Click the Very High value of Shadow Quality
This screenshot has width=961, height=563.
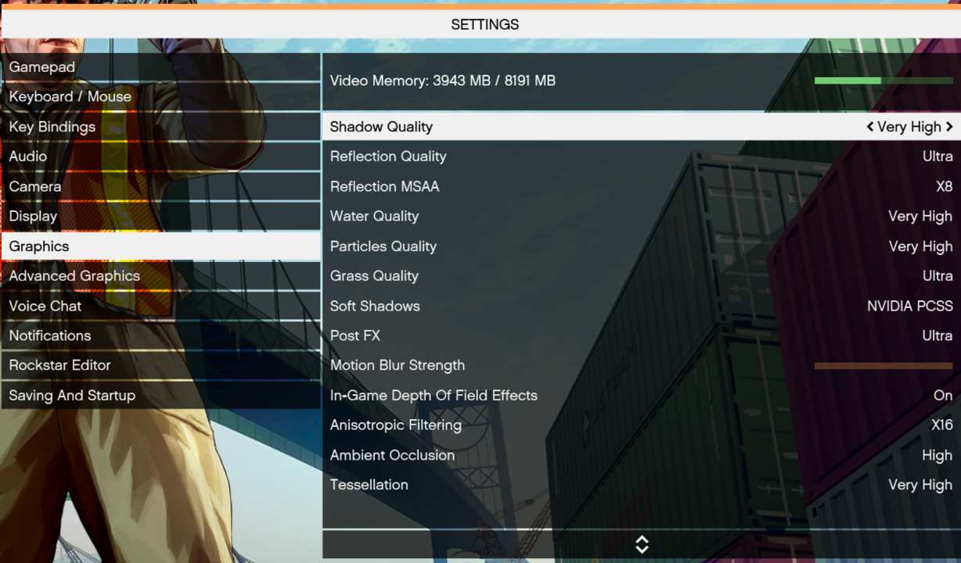[909, 127]
